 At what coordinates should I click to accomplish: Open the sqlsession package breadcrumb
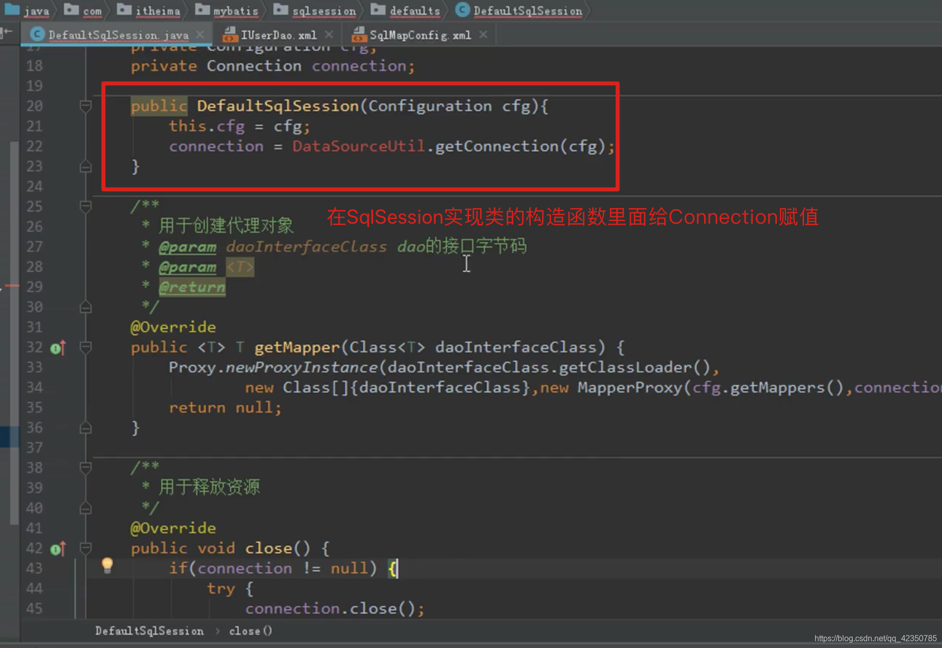click(315, 10)
